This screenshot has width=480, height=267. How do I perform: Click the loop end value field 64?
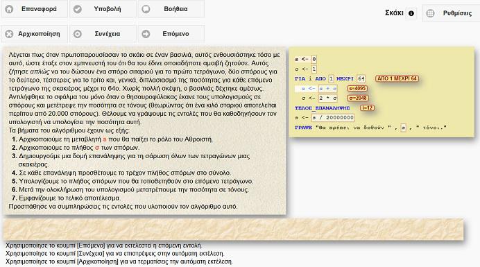[361, 78]
